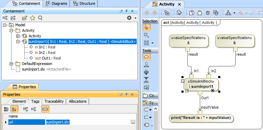
Task: Click the ellipsis button beside url value
Action: point(133,122)
